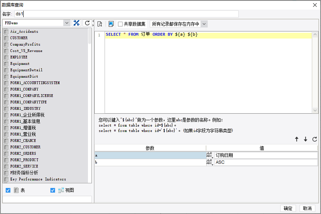Screen dimensions: 321x214
Task: Select the Cost_VS_Revenue table
Action: [x=26, y=50]
